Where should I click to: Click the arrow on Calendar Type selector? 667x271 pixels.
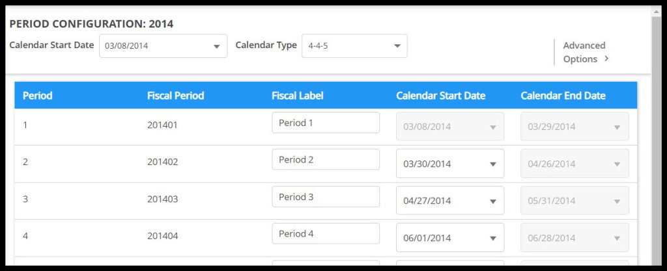click(397, 47)
